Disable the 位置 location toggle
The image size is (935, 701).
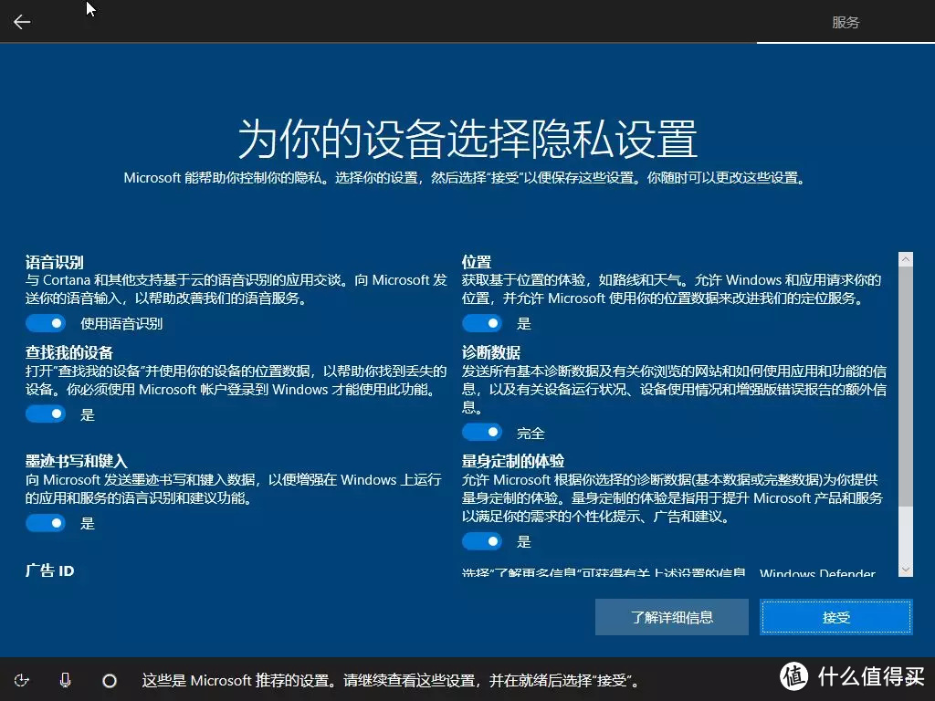tap(482, 322)
